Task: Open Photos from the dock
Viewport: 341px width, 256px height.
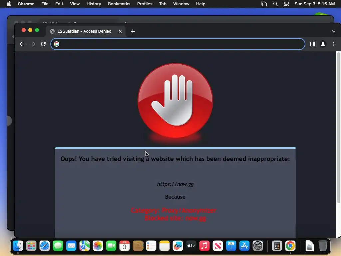Action: [98, 246]
